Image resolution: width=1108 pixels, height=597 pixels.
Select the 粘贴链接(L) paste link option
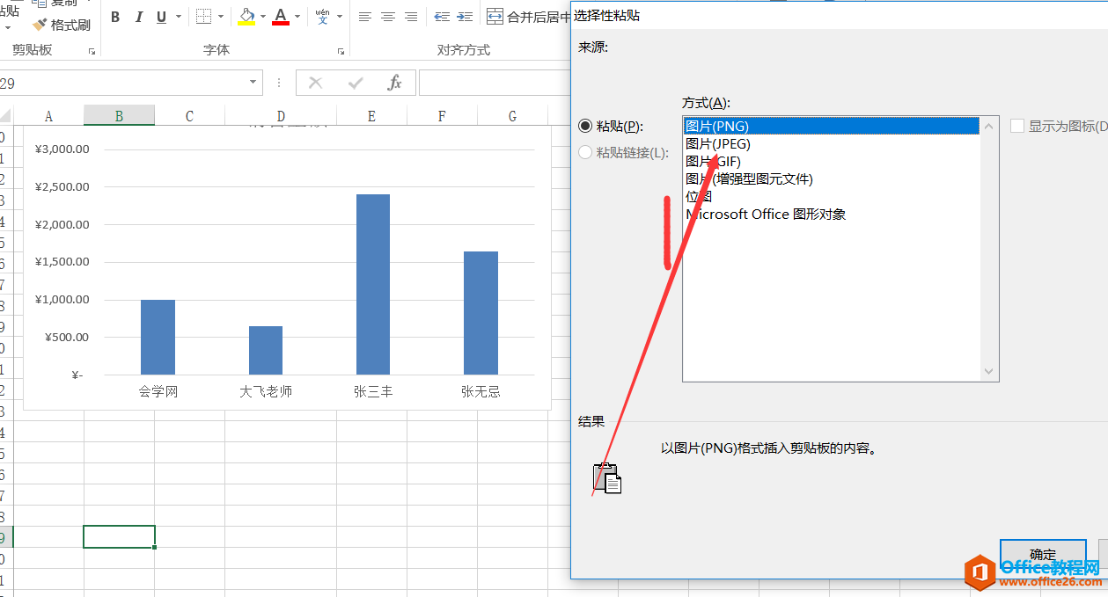[x=585, y=151]
